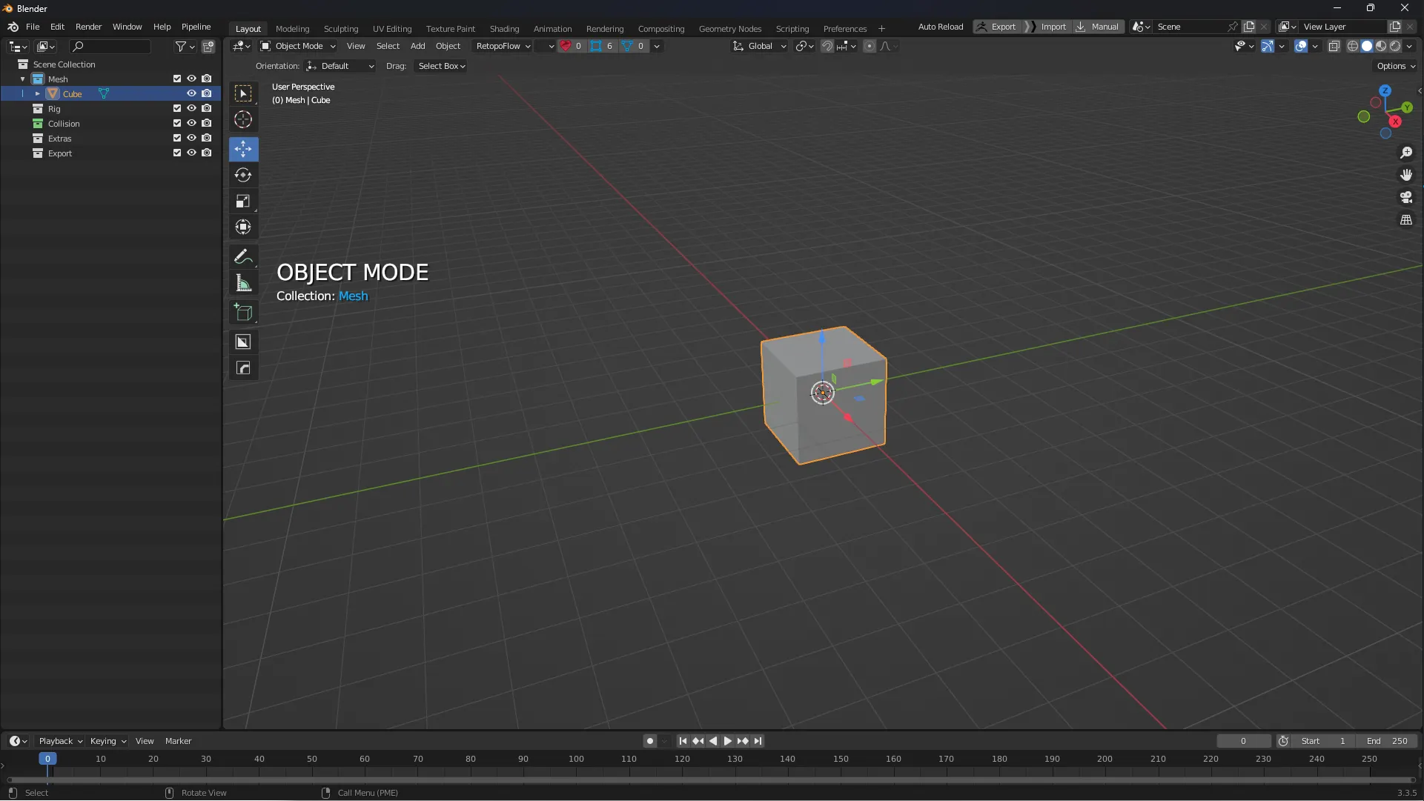Select the Rotate tool in toolbar

243,176
